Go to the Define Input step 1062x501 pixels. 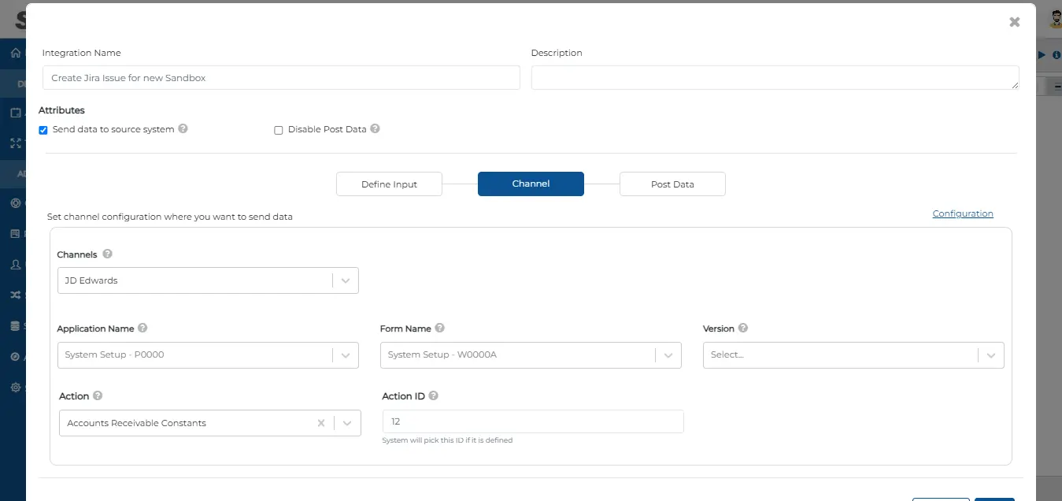point(389,184)
